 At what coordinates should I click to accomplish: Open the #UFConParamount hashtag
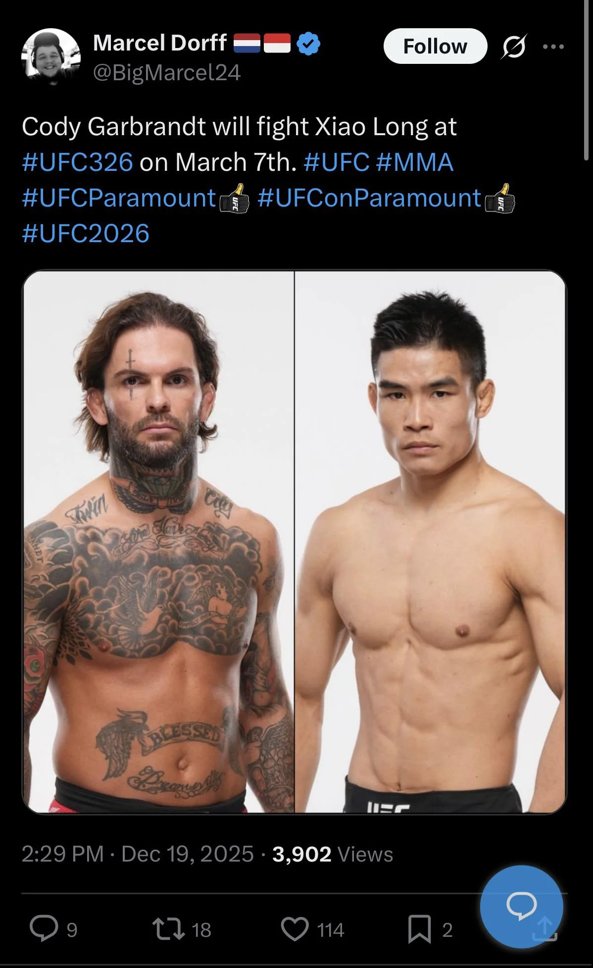[x=369, y=198]
